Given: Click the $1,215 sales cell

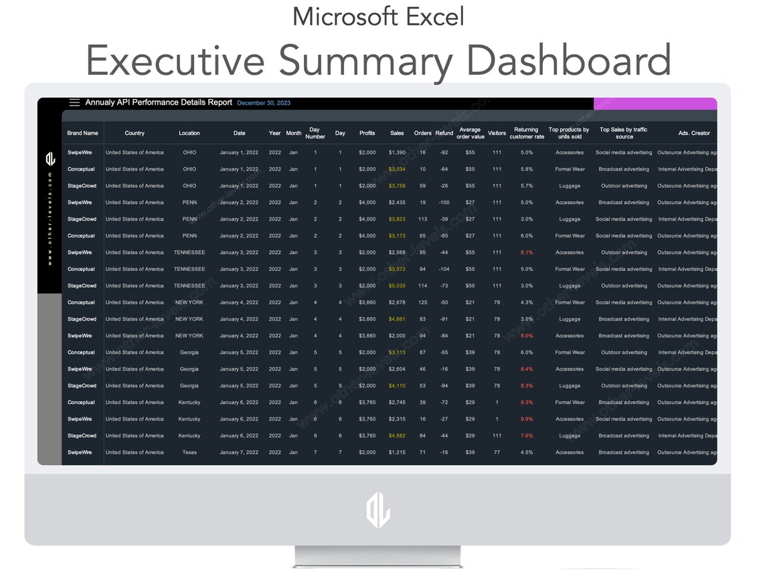Looking at the screenshot, I should pyautogui.click(x=397, y=452).
